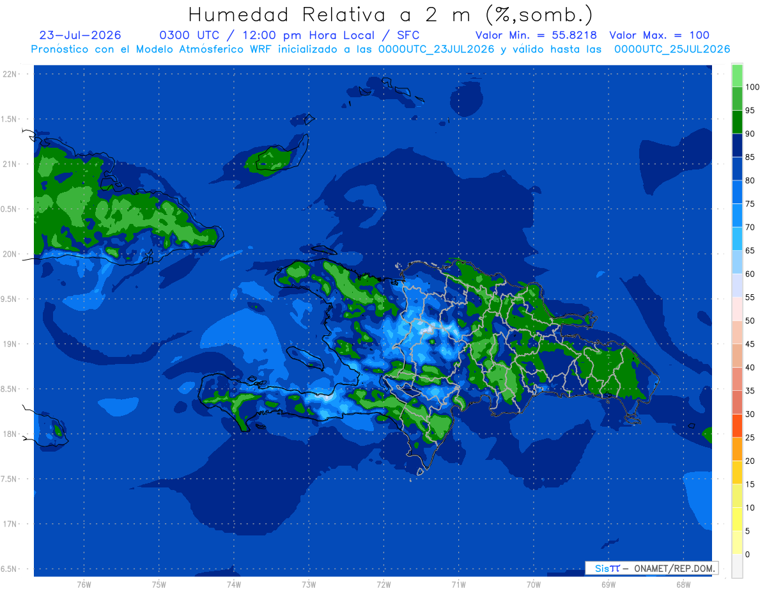The width and height of the screenshot is (767, 593).
Task: Select the light green swatch above 100
Action: pos(737,75)
